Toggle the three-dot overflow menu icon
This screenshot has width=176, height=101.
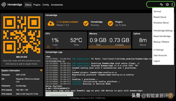[172, 4]
